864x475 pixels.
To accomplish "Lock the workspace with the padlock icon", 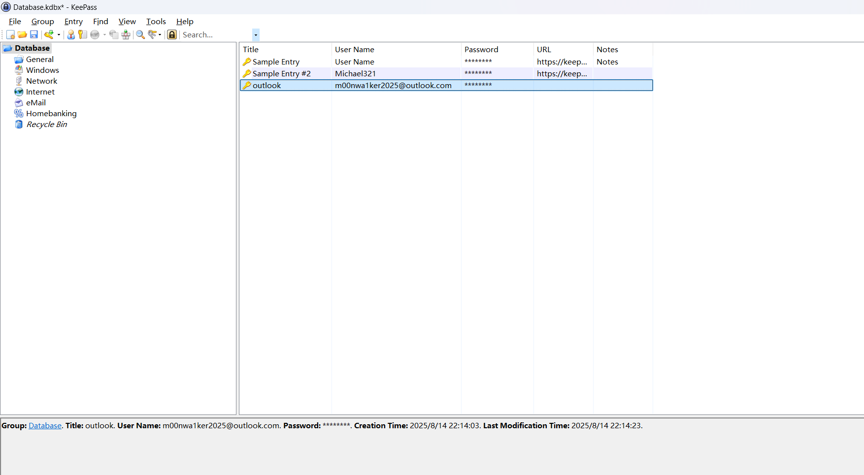I will click(x=172, y=34).
